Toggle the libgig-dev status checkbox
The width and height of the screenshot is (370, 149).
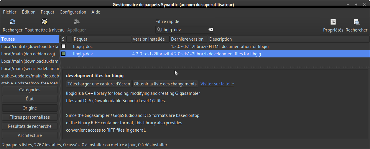pyautogui.click(x=63, y=54)
